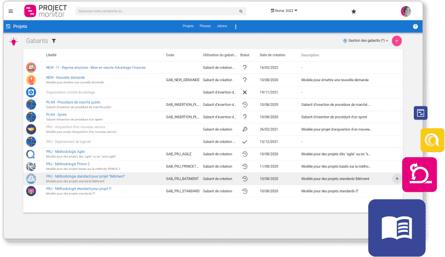Click the search input field
Viewport: 445px width, 257px height.
[160, 11]
